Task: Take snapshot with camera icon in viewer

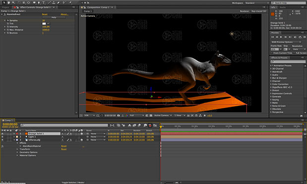Action: tap(119, 115)
